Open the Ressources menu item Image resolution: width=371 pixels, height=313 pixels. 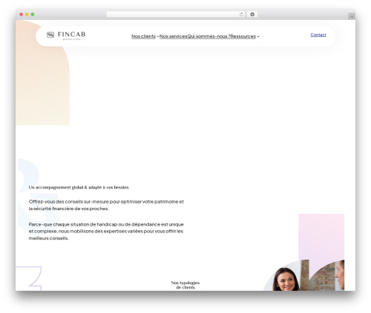click(x=243, y=36)
